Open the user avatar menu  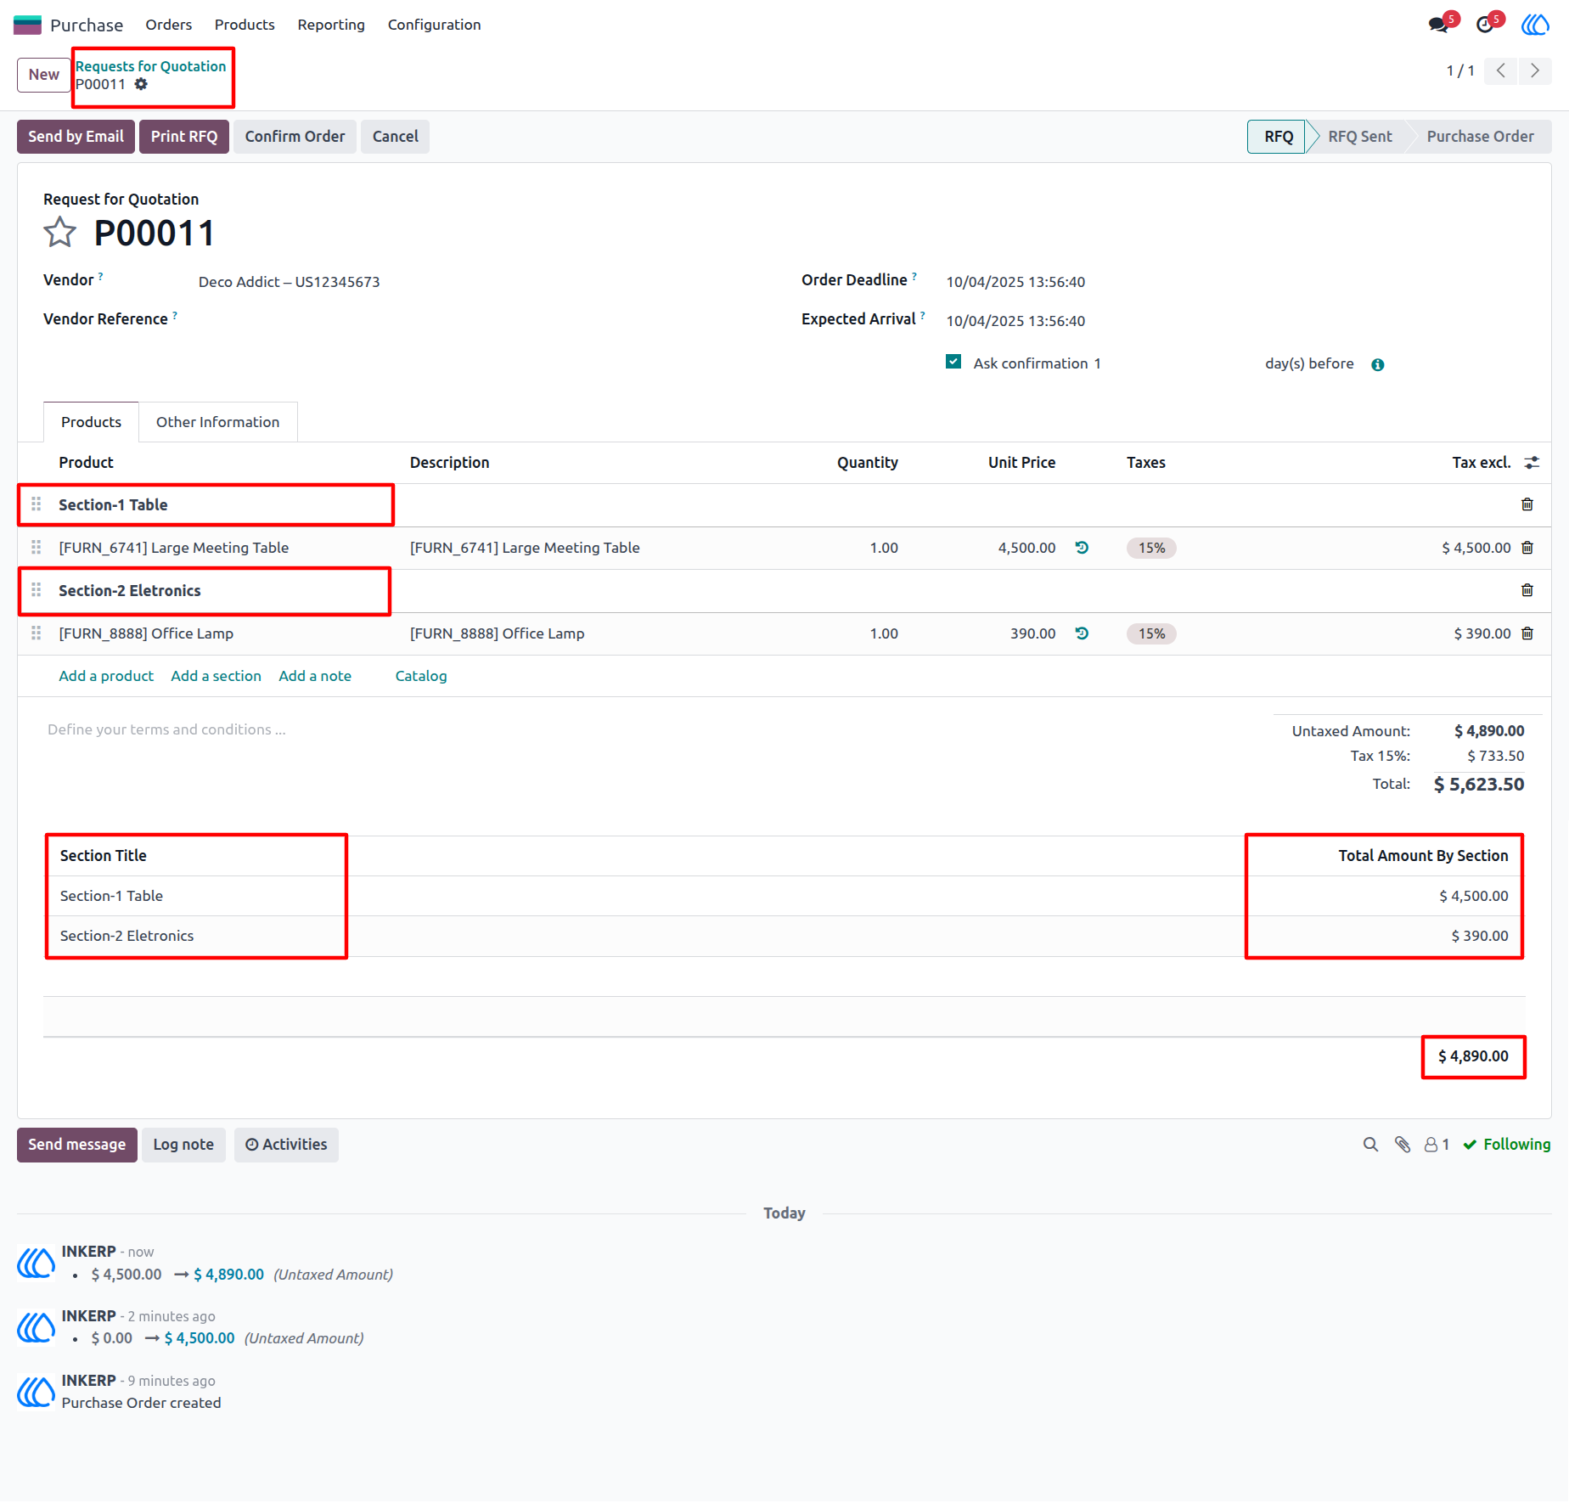(x=1535, y=25)
